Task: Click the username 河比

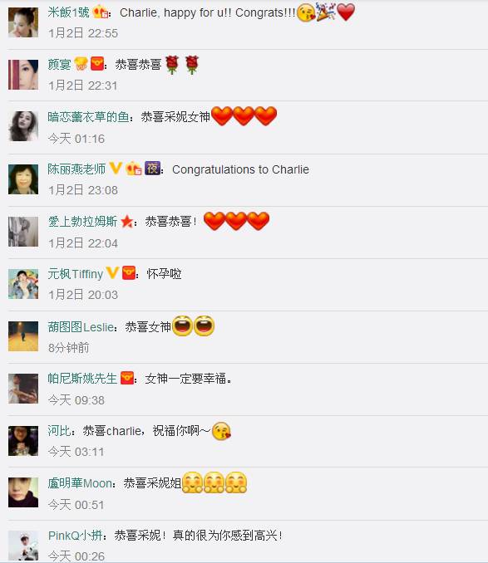Action: [x=59, y=430]
